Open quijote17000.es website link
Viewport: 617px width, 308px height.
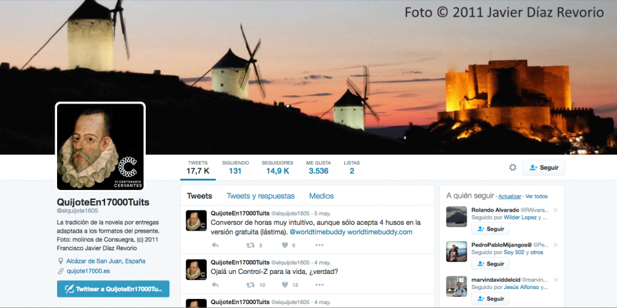coord(88,271)
